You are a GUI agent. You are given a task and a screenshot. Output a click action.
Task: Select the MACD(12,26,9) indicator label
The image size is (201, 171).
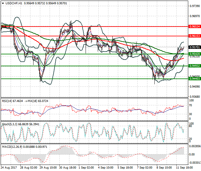12,147
